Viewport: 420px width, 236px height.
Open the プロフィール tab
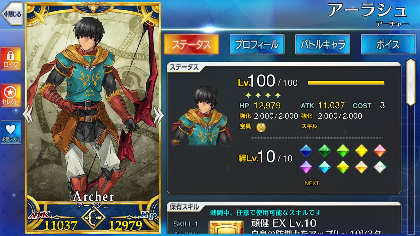click(257, 44)
